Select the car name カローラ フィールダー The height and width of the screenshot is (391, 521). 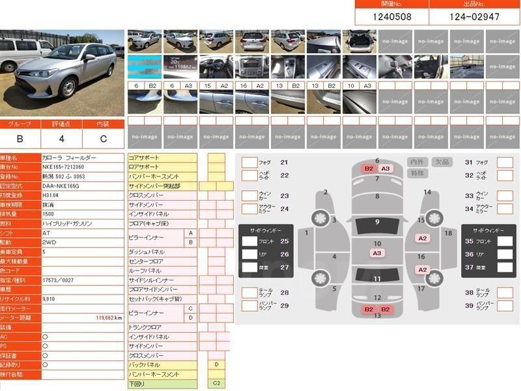69,158
